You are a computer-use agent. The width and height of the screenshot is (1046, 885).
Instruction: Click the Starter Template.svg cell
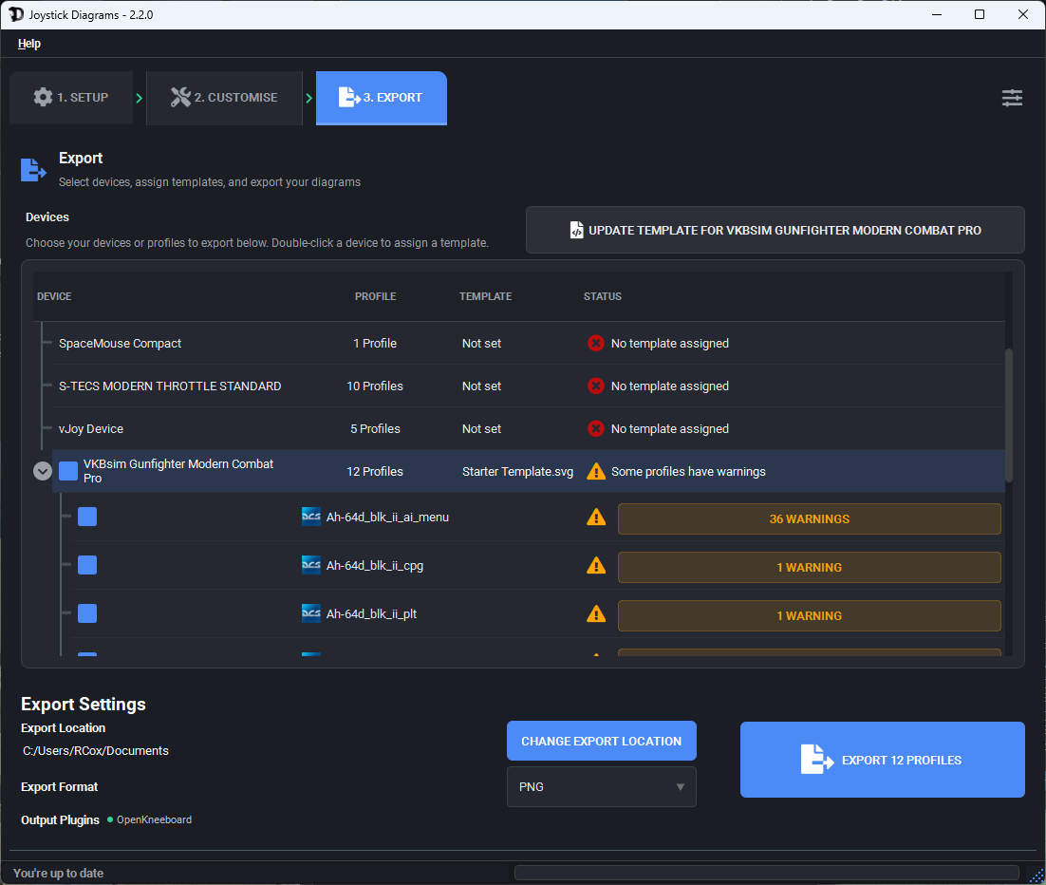[x=517, y=471]
